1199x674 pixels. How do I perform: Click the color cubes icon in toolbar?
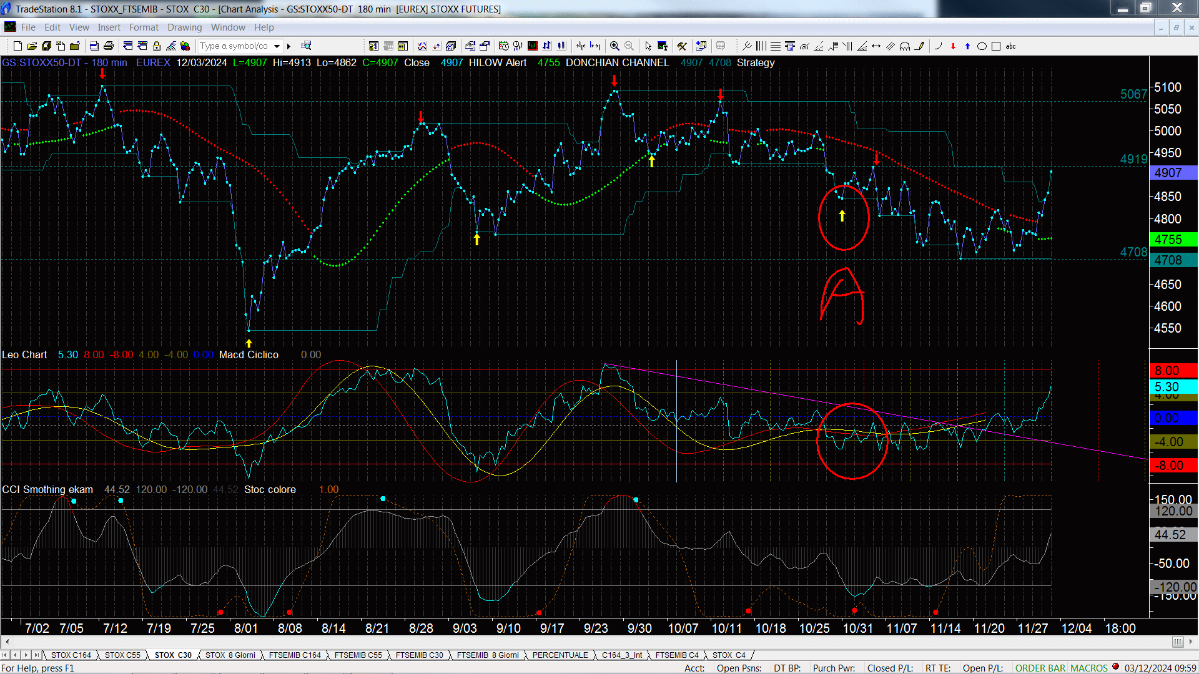(185, 46)
